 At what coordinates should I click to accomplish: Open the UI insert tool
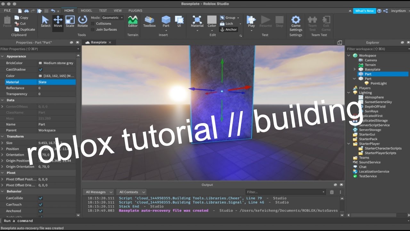pos(179,21)
